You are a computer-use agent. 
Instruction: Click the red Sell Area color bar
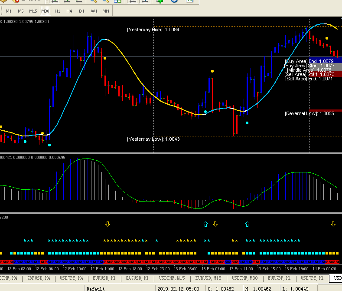[x=326, y=75]
